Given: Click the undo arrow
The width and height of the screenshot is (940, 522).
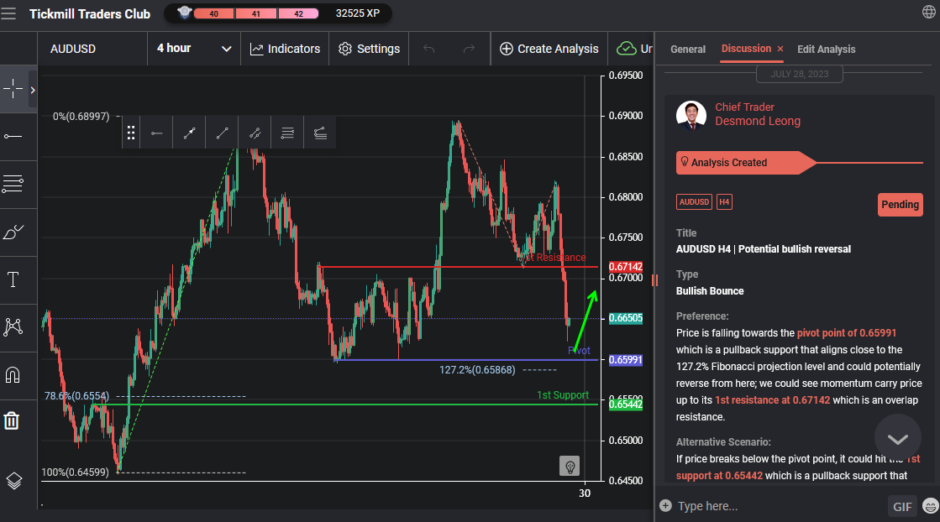Looking at the screenshot, I should tap(428, 49).
